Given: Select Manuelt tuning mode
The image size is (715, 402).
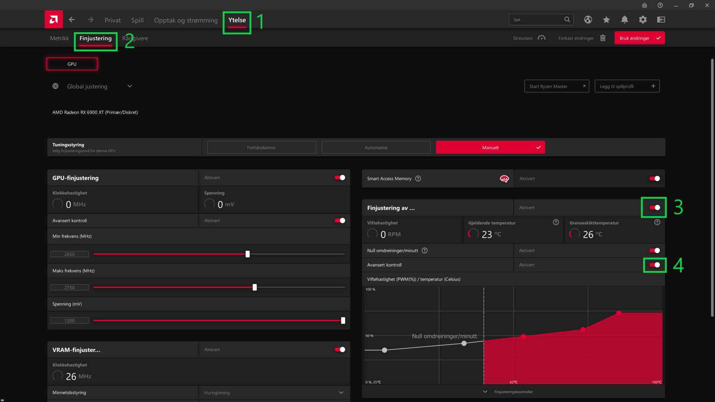Looking at the screenshot, I should (x=490, y=147).
